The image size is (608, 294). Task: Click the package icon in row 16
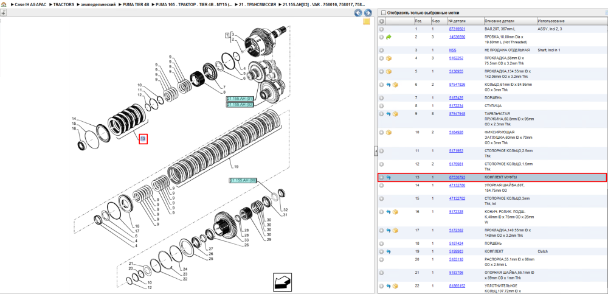(x=396, y=212)
